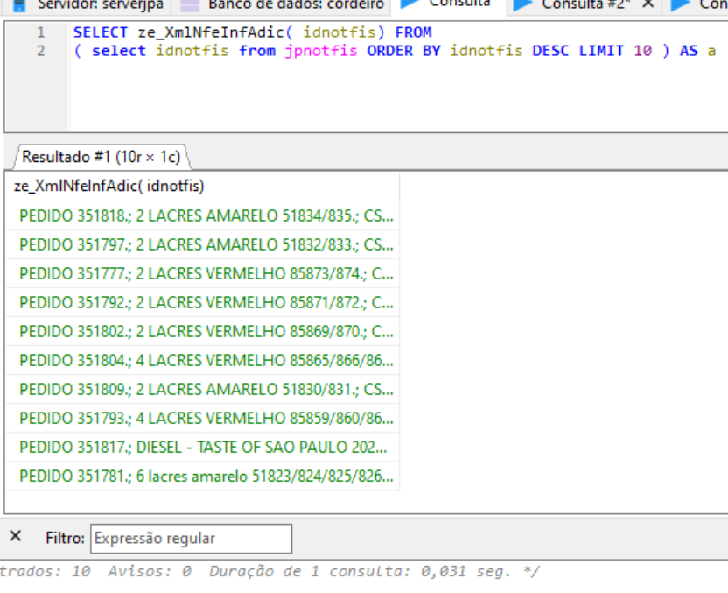
Task: Select the Resultado #1 result tab
Action: (x=100, y=157)
